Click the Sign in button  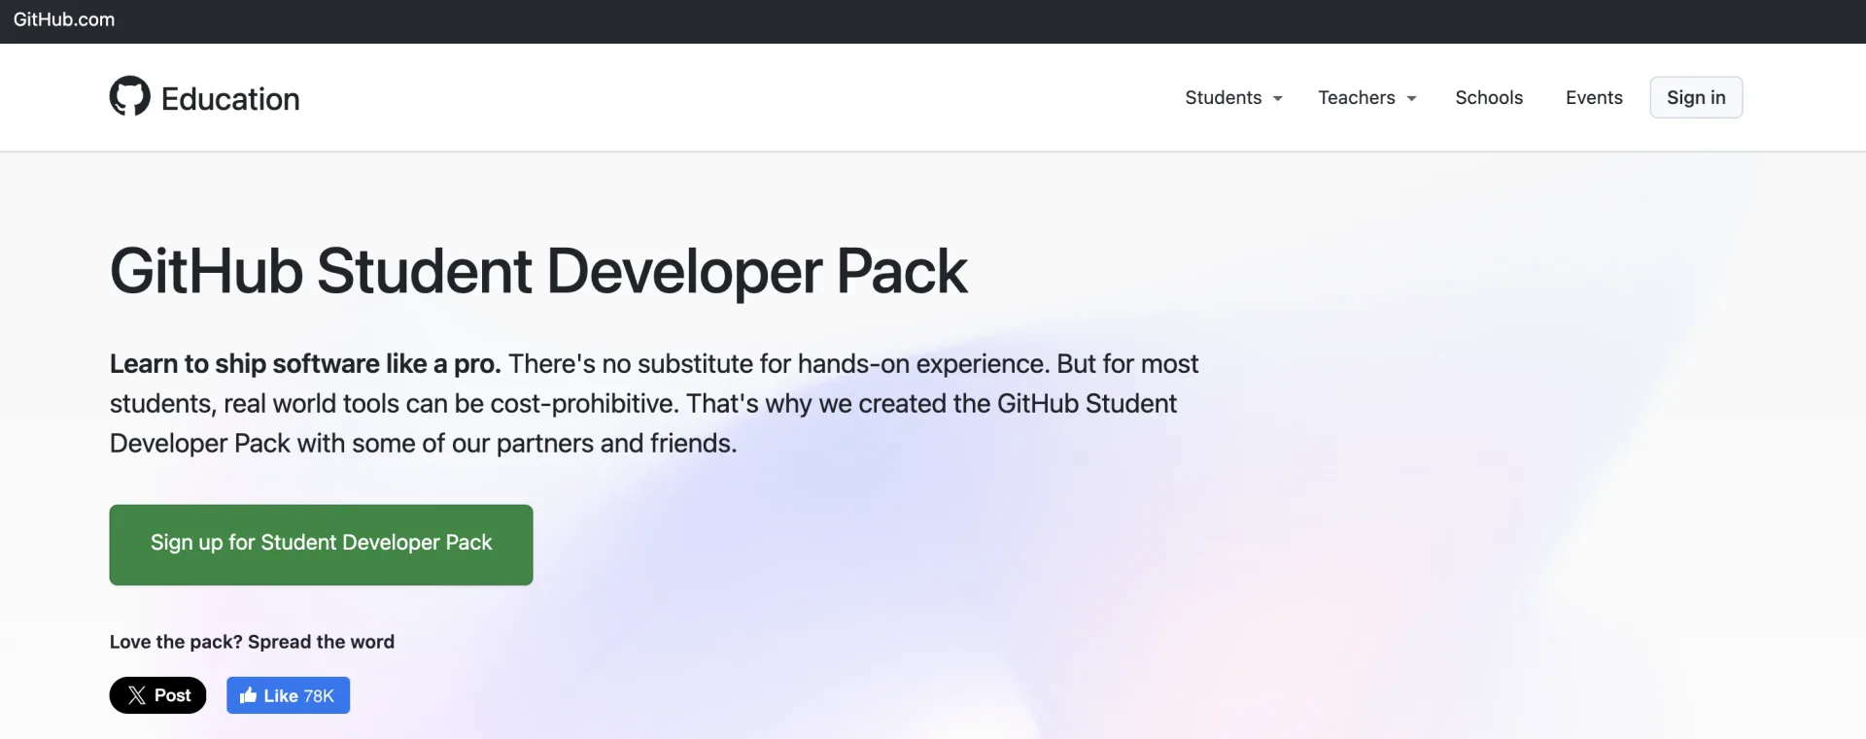pos(1696,97)
